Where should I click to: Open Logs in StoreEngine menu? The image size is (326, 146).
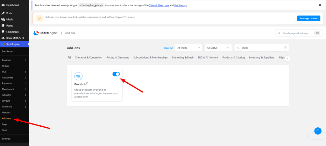point(4,124)
